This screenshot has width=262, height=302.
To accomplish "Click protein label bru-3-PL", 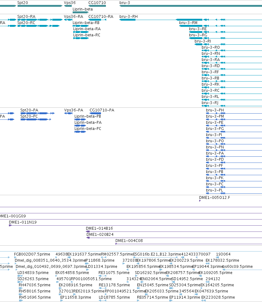I will coord(214,190).
